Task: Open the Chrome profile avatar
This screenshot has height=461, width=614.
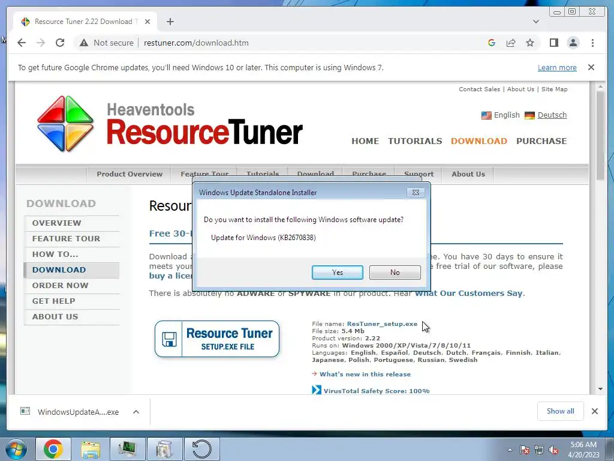Action: (x=573, y=43)
